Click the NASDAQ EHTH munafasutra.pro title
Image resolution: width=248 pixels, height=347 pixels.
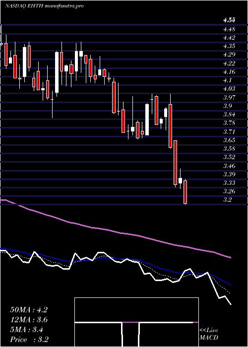(x=44, y=6)
